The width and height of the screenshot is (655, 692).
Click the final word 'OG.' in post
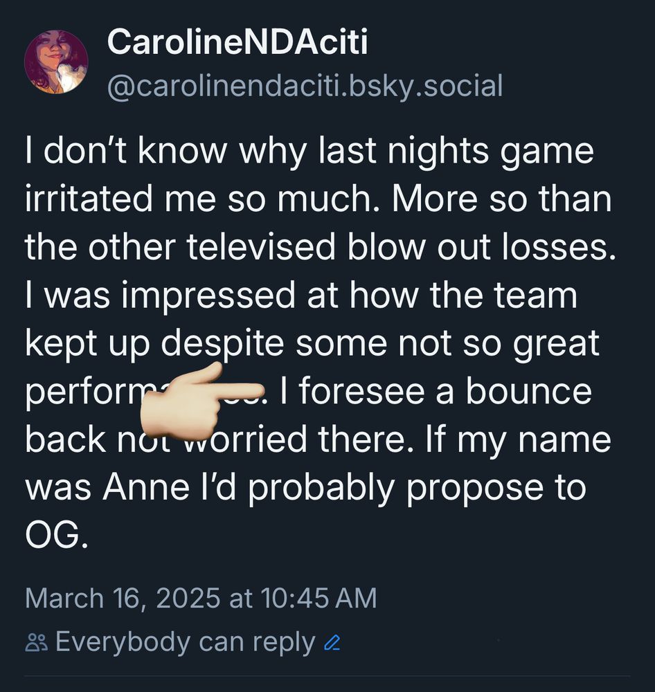click(x=57, y=536)
